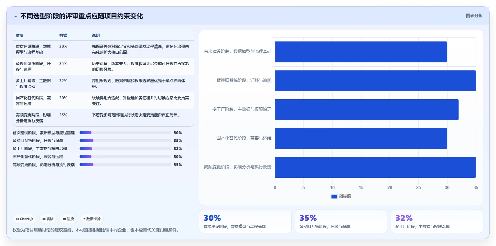Screen dimensions: 496x246
Task: Click the title 不同选型阶段的评审重点应随项目约束变化
Action: click(x=81, y=16)
